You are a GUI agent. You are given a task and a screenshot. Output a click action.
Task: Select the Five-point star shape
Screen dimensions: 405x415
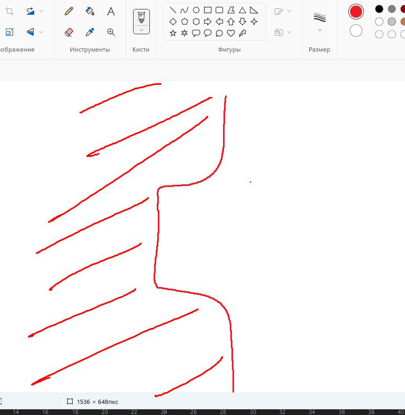point(173,33)
